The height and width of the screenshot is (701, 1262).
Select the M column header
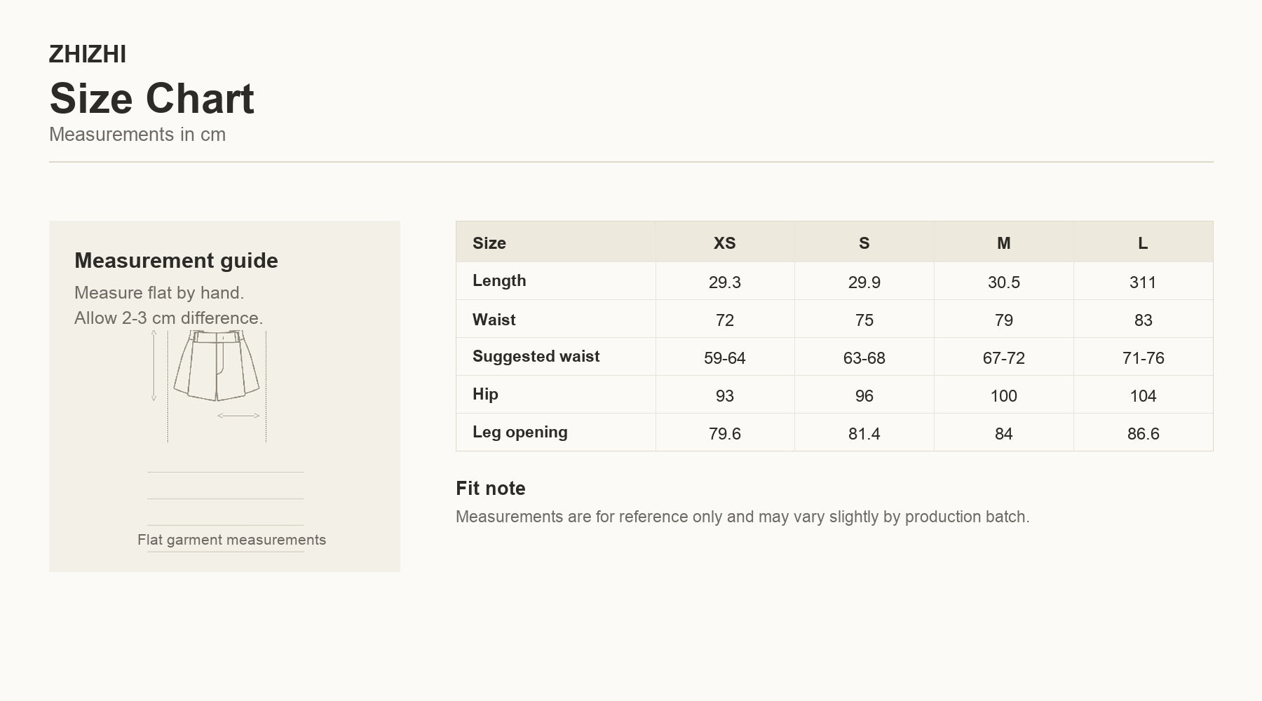pyautogui.click(x=1003, y=243)
